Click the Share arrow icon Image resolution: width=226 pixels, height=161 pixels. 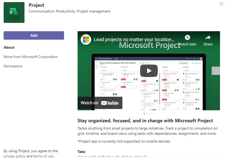208,38
